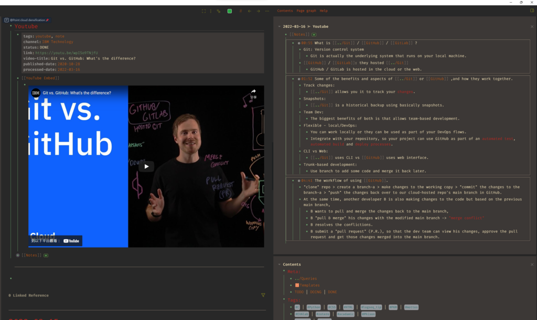The height and width of the screenshot is (320, 537).
Task: Click the #zotero tag chip
Action: (323, 314)
